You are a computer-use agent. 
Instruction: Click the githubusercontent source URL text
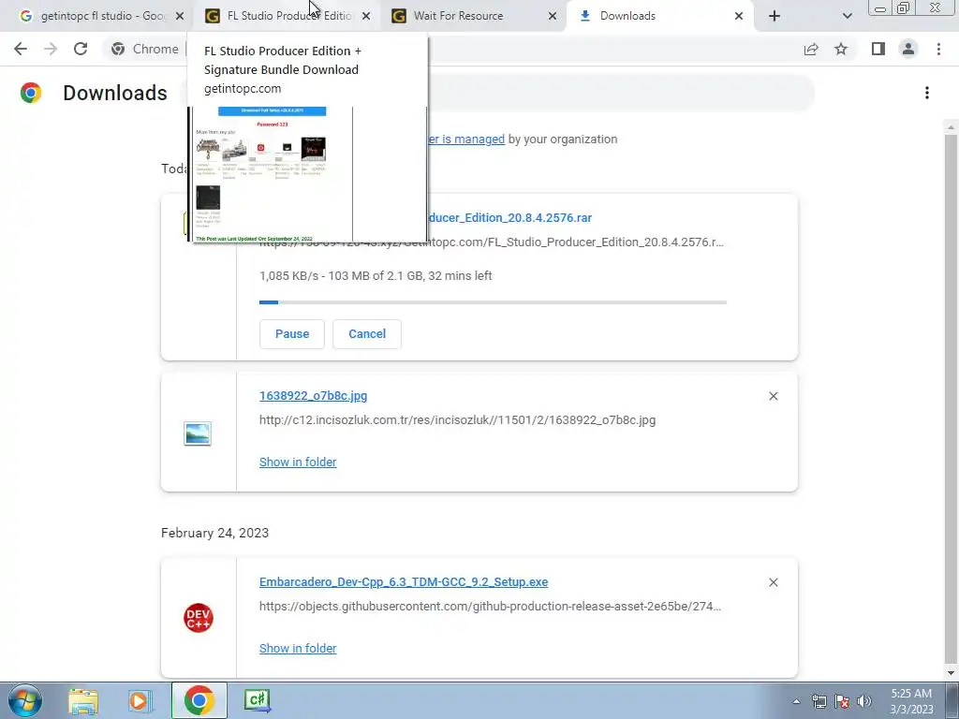click(x=490, y=607)
